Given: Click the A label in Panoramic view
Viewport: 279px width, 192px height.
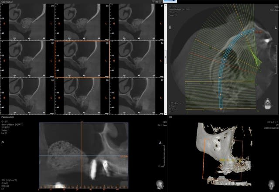Looking at the screenshot, I should 160,143.
